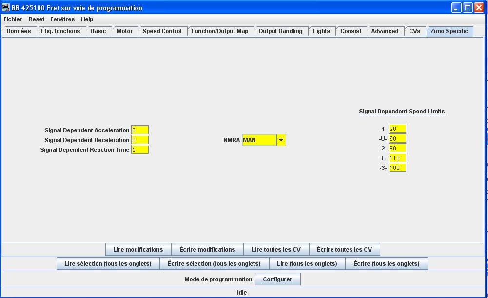Switch to the Advanced tab

click(385, 31)
